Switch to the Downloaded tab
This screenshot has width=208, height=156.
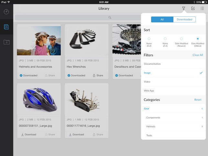pos(184,19)
